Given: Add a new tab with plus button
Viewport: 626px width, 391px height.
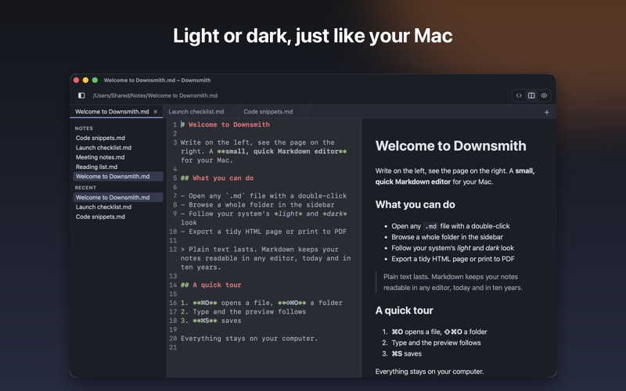Looking at the screenshot, I should 546,112.
